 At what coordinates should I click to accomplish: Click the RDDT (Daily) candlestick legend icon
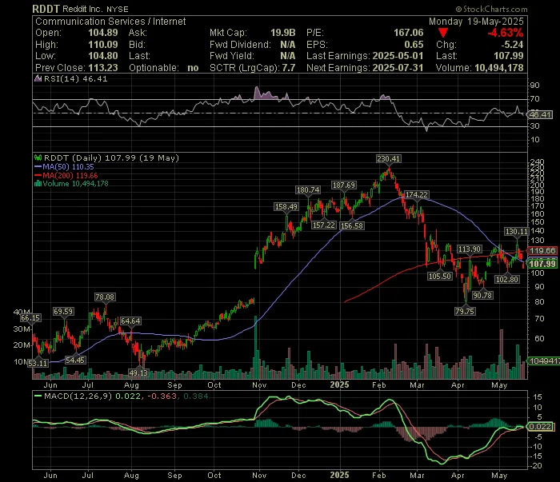click(x=38, y=157)
